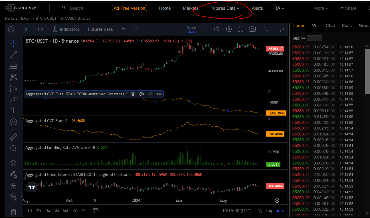Switch to the Trades tab

tap(298, 26)
